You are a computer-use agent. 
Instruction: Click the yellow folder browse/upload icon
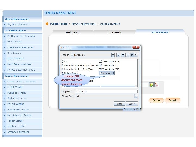151,85
